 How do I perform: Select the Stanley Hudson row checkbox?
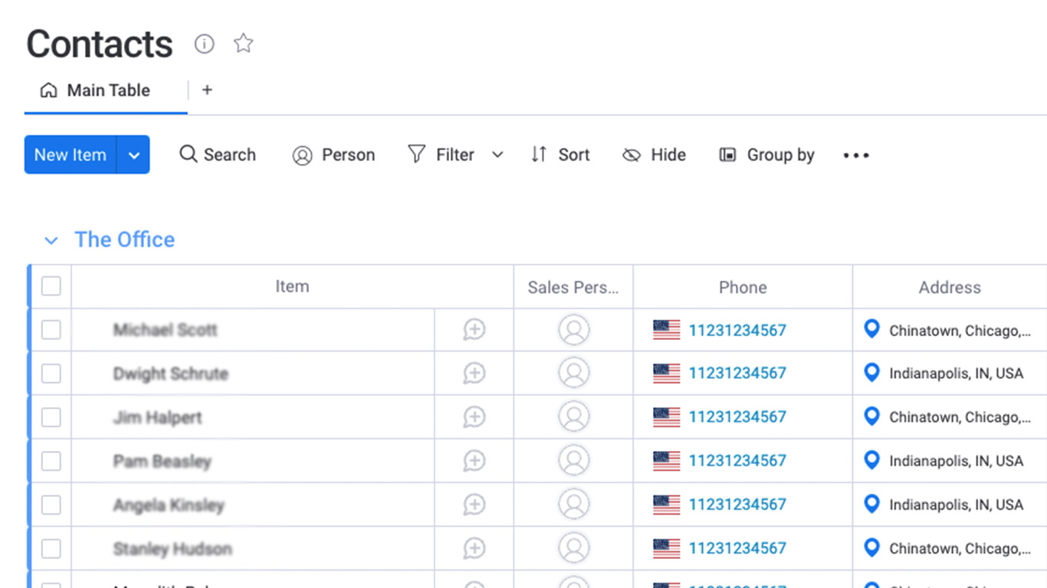click(51, 548)
